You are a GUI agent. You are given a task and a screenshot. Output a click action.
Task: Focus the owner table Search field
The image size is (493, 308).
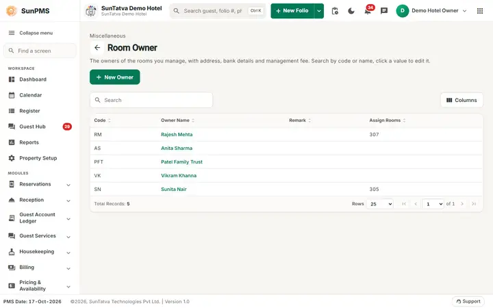click(x=151, y=100)
